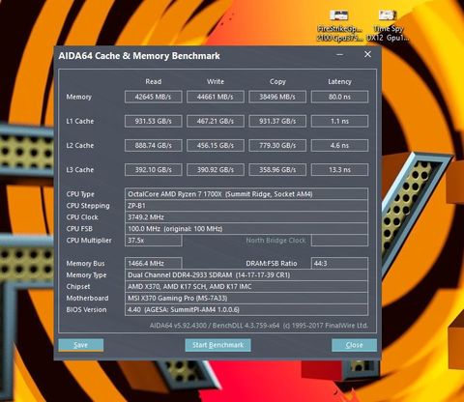The height and width of the screenshot is (402, 464).
Task: Close the AIDA64 window with the X
Action: pos(367,54)
